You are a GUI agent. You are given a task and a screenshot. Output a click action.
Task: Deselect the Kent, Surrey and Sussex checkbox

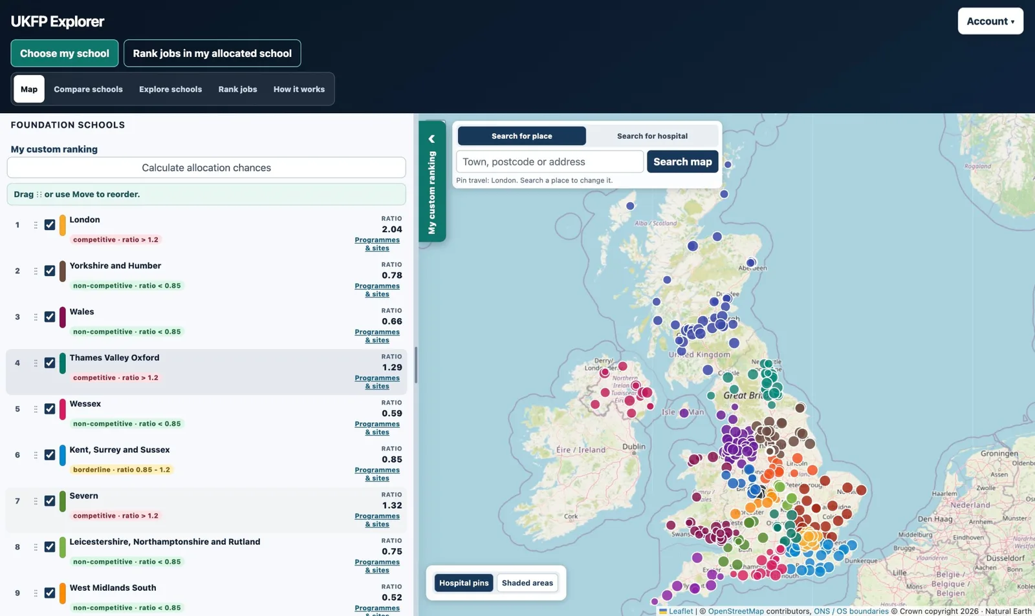click(x=50, y=455)
